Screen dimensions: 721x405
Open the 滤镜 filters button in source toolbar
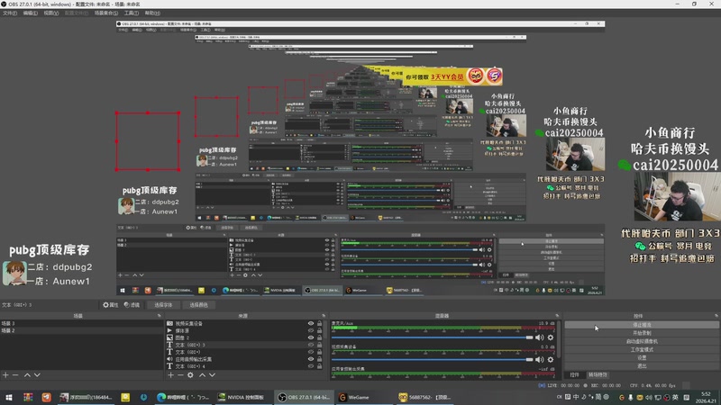click(132, 305)
